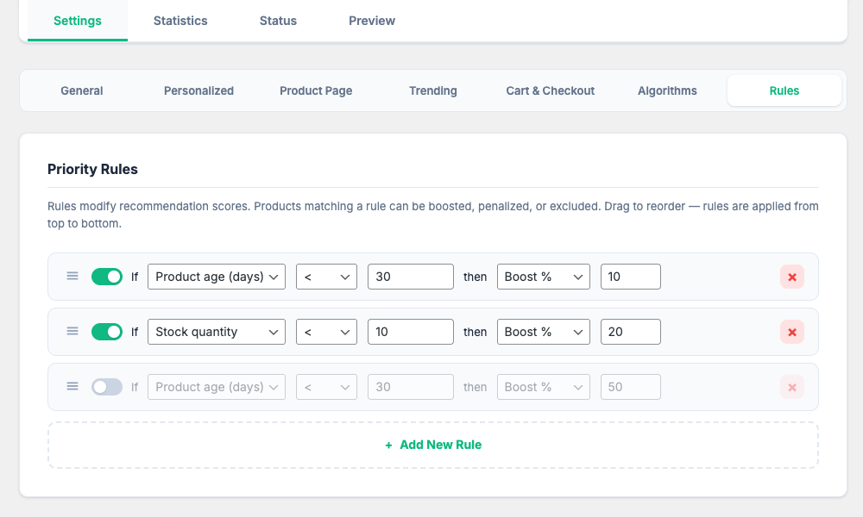863x517 pixels.
Task: Click the red X on the disabled rule
Action: pos(791,387)
